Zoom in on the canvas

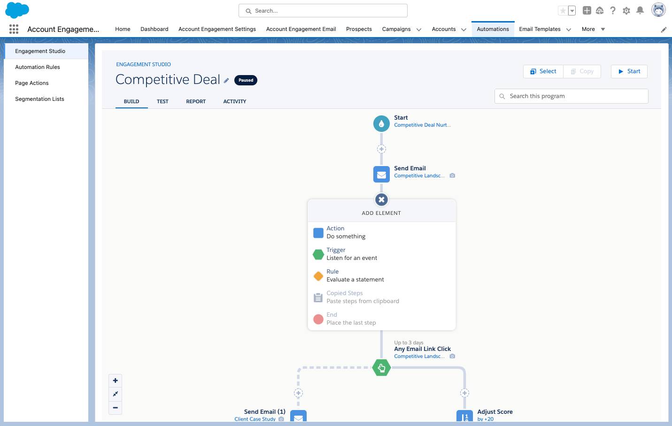coord(115,380)
